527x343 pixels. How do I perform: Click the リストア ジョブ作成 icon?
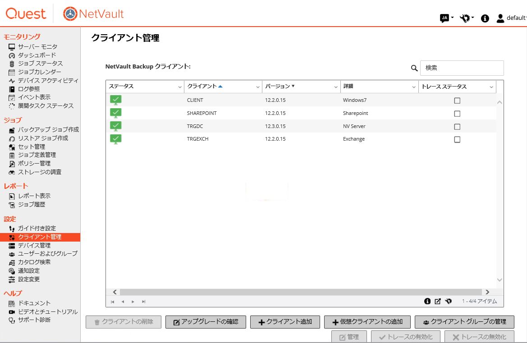tap(12, 139)
